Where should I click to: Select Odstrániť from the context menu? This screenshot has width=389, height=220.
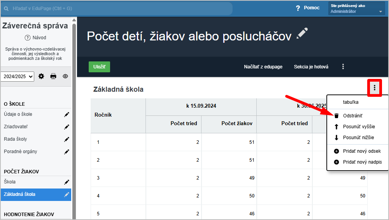pos(353,116)
